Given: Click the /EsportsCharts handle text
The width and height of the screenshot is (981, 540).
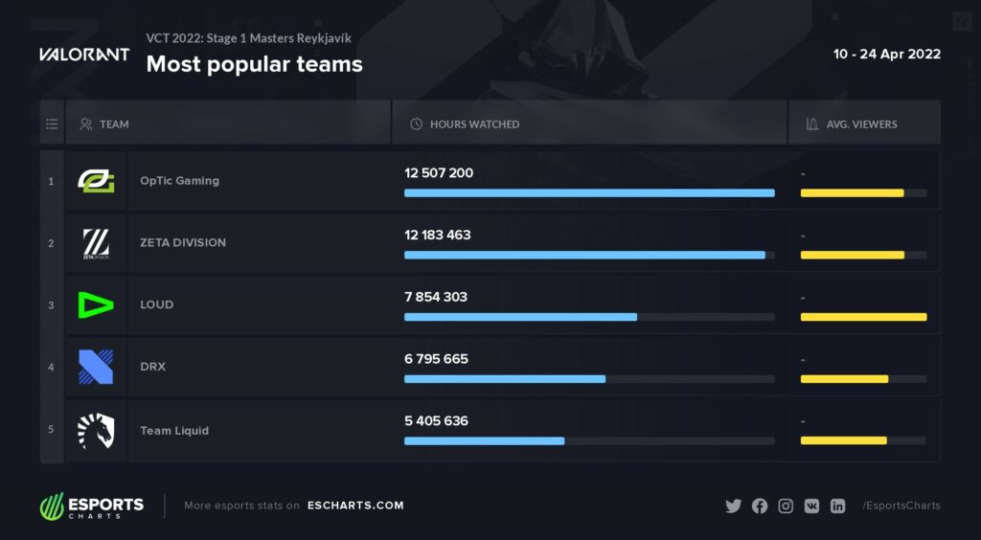Looking at the screenshot, I should pos(901,506).
